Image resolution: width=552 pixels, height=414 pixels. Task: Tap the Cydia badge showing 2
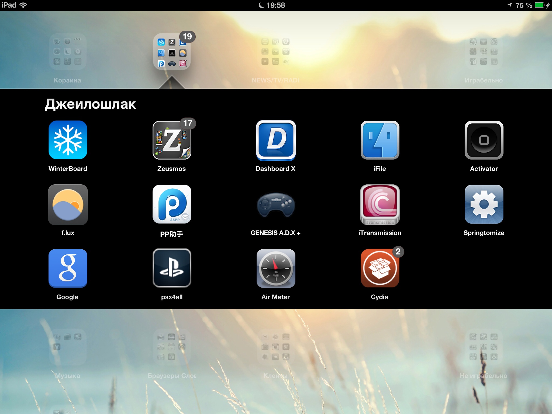(x=398, y=252)
